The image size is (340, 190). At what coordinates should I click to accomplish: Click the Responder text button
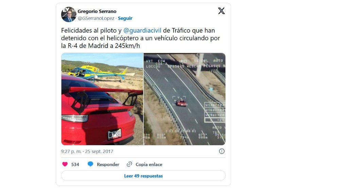[108, 165]
